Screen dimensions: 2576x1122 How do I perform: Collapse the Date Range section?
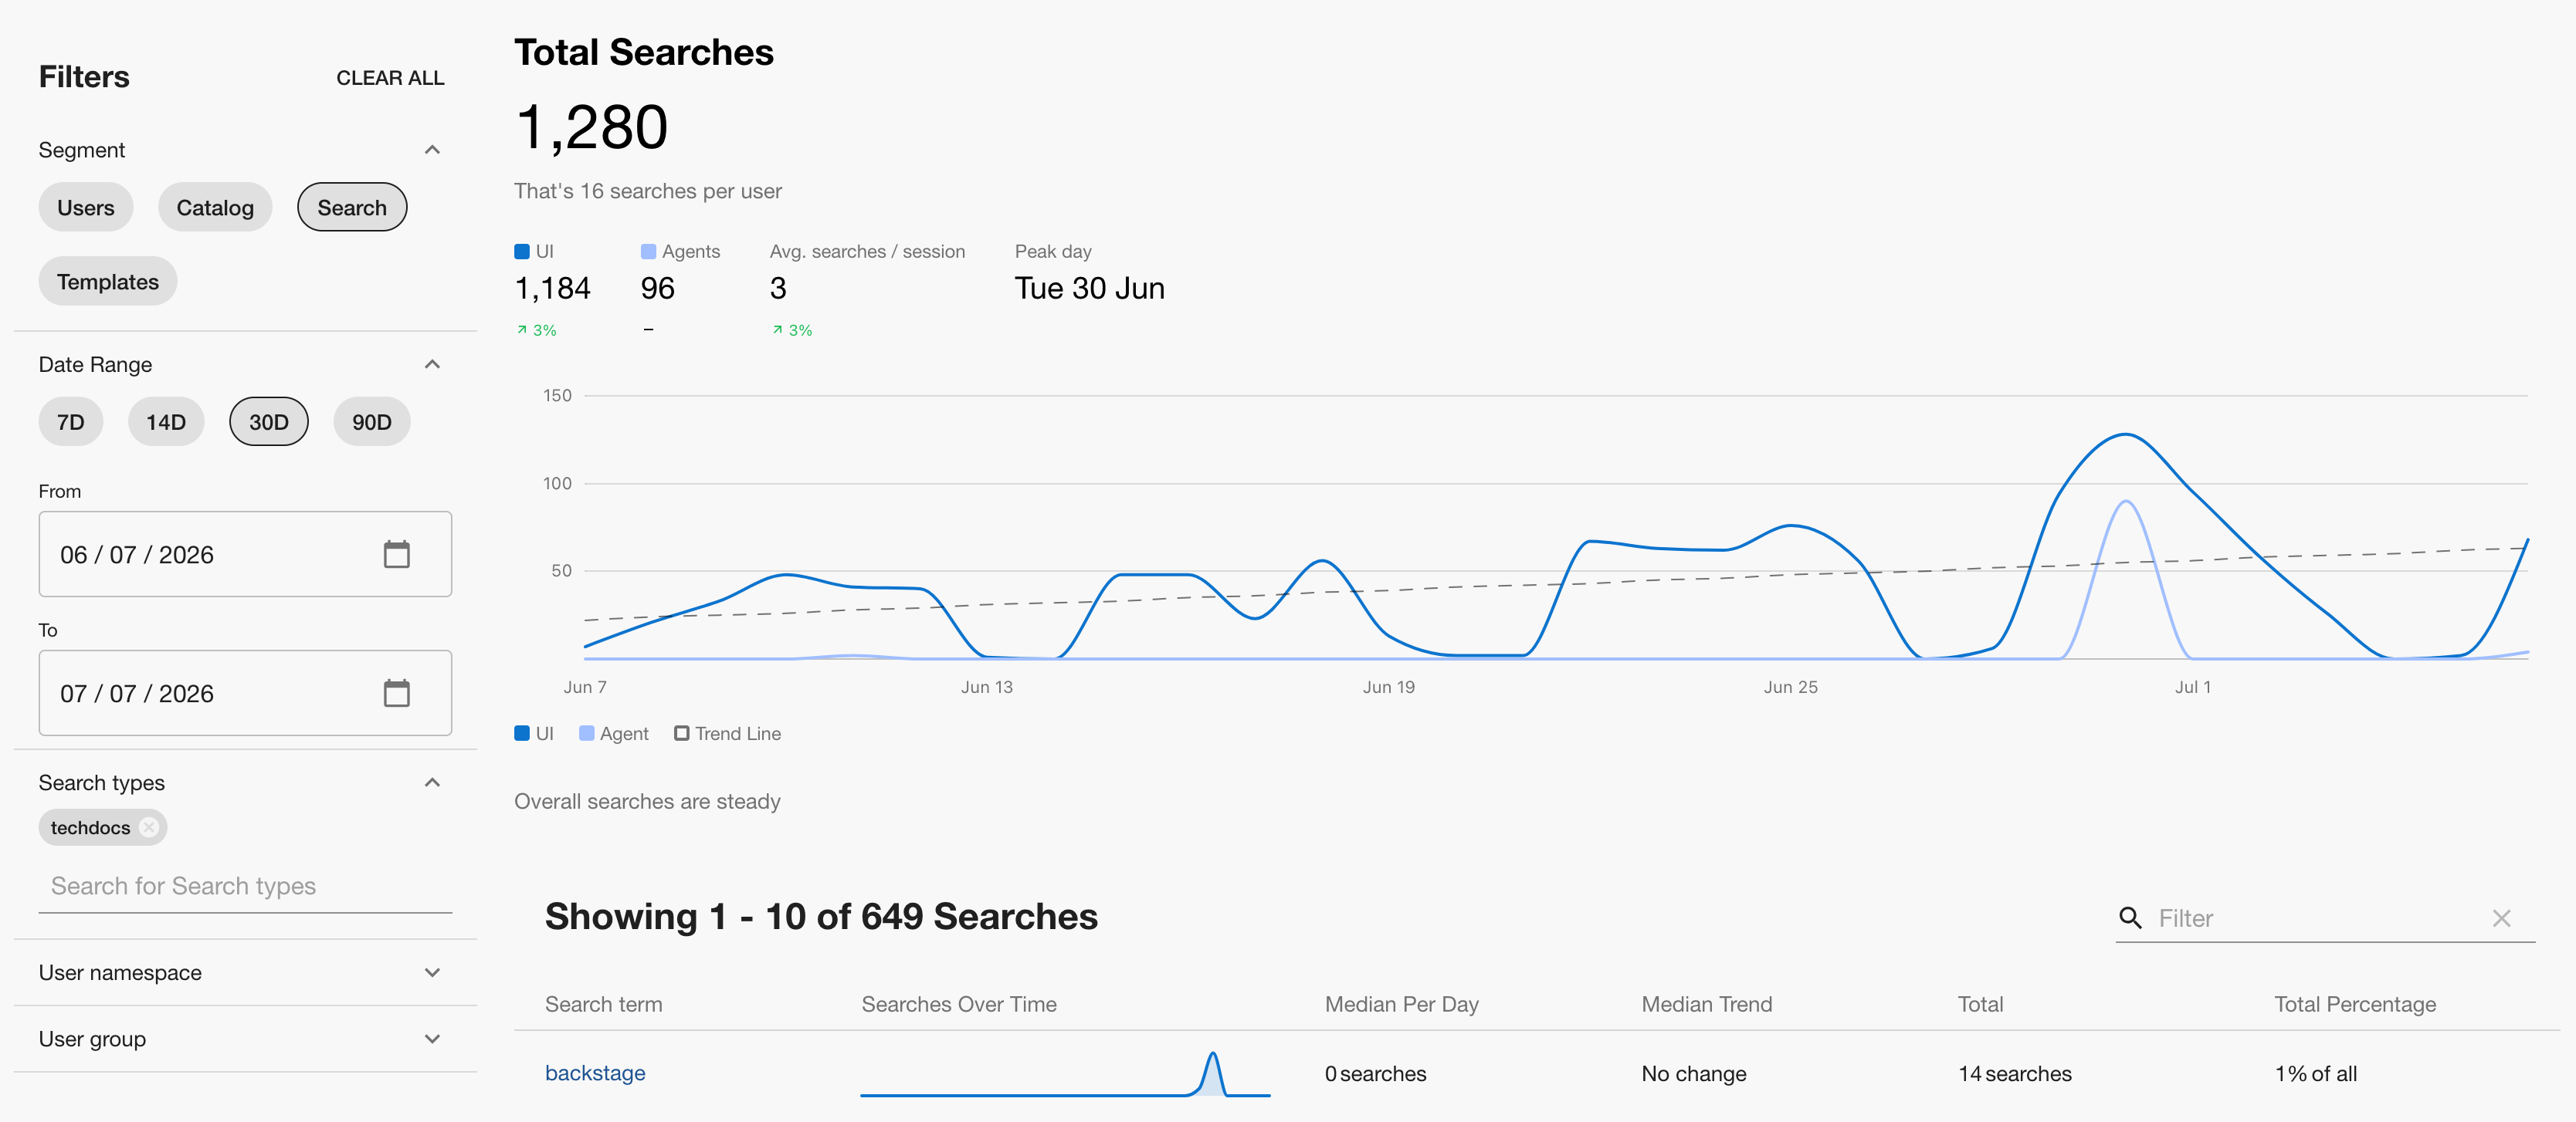[x=432, y=365]
